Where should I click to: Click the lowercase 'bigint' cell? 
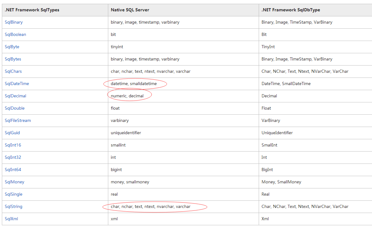pyautogui.click(x=116, y=170)
